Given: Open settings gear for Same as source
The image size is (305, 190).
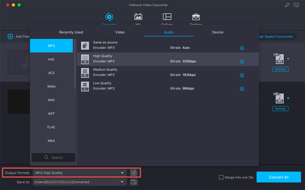Looking at the screenshot, I should click(242, 48).
